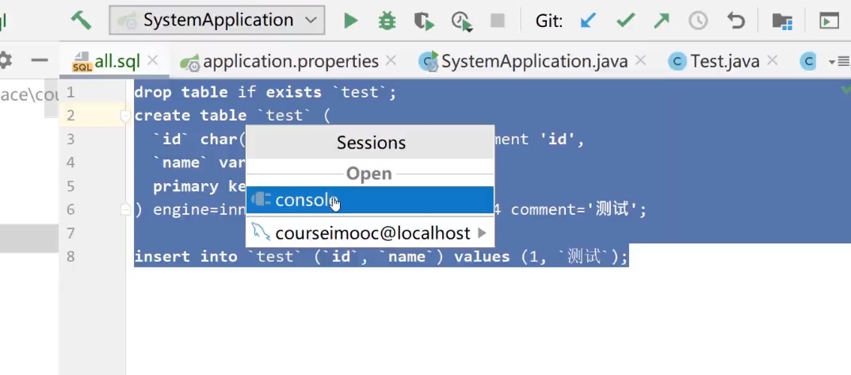Viewport: 851px width, 375px height.
Task: Click the grey Stop button
Action: point(497,21)
